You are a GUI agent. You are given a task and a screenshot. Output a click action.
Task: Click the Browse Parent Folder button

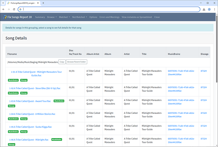click(76, 62)
